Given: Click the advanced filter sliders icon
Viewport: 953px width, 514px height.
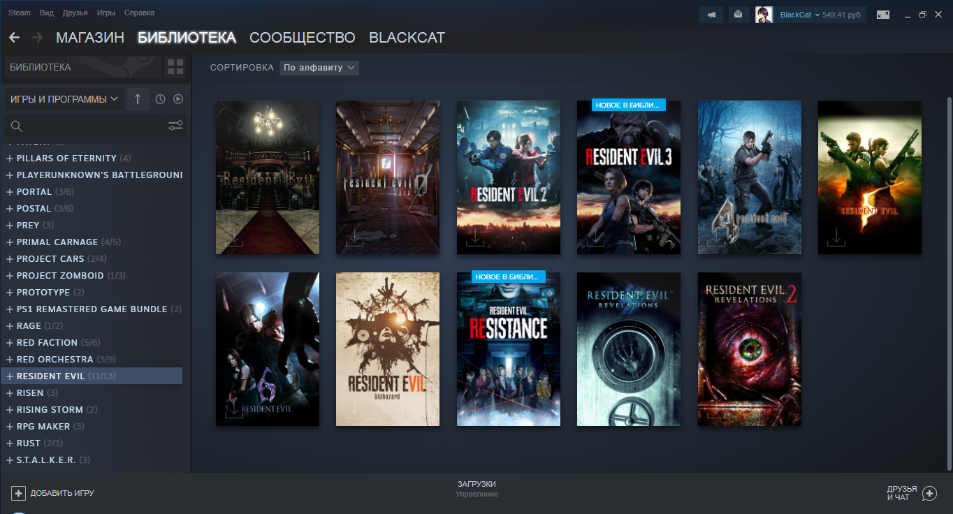Looking at the screenshot, I should [x=175, y=126].
